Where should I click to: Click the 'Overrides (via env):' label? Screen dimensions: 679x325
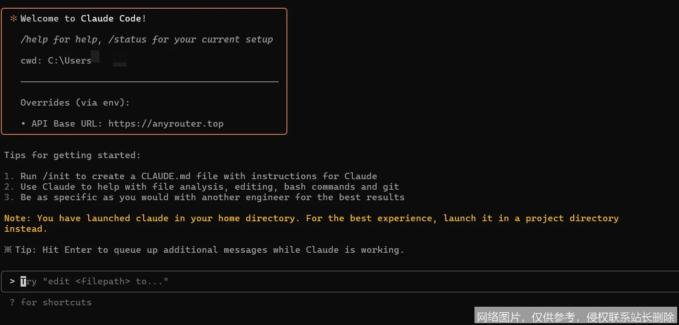[x=75, y=103]
